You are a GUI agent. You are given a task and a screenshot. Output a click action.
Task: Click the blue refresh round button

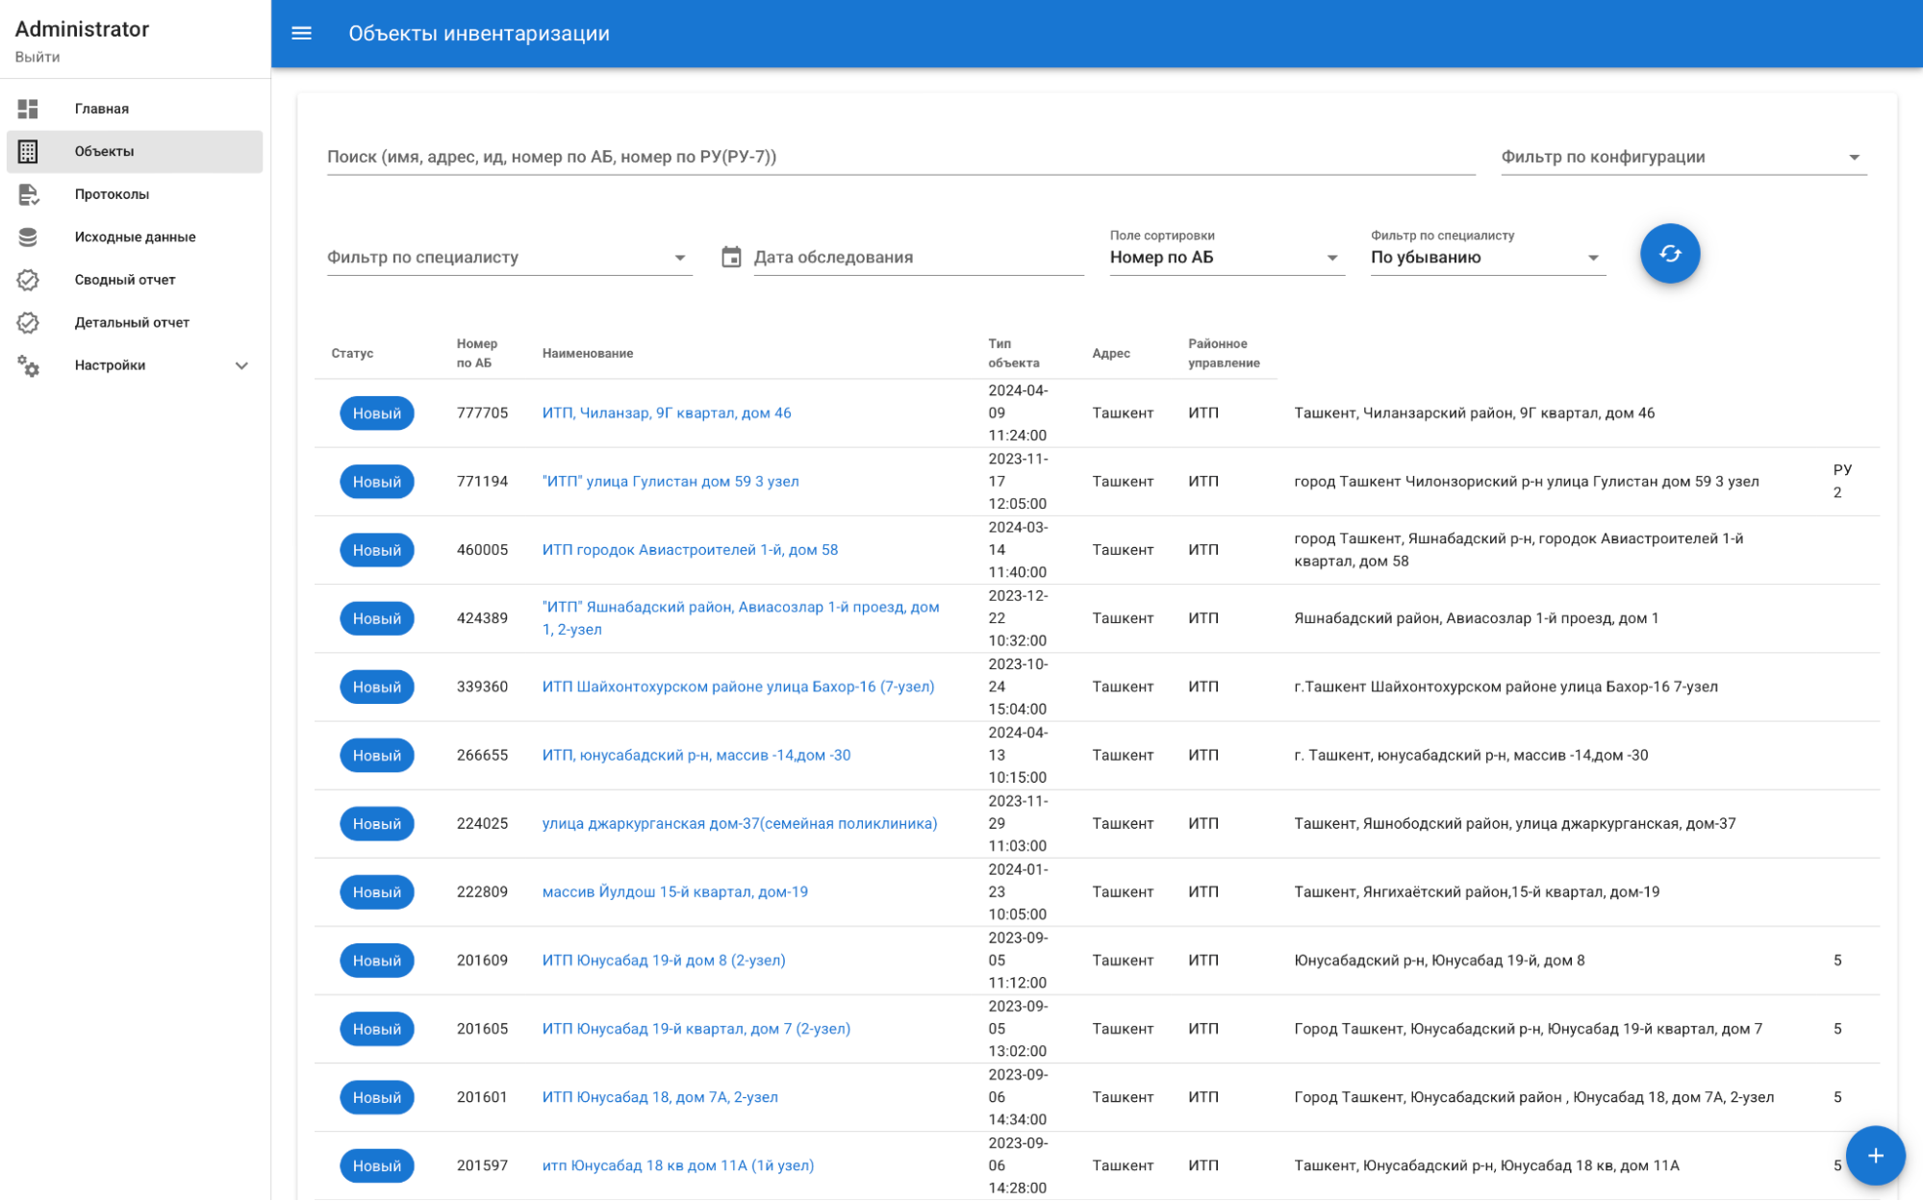[x=1669, y=254]
